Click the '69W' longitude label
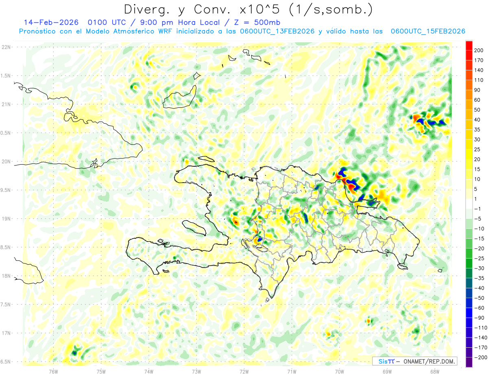Image resolution: width=488 pixels, height=377 pixels. click(x=387, y=371)
